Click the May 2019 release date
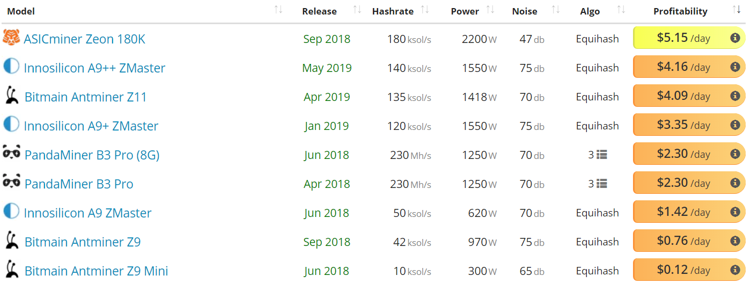The width and height of the screenshot is (751, 290). click(x=327, y=68)
